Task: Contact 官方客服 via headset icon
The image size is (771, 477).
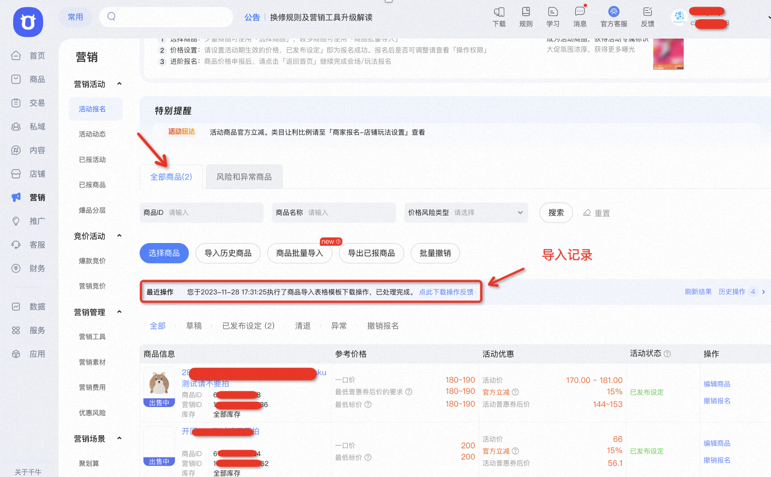Action: [614, 11]
